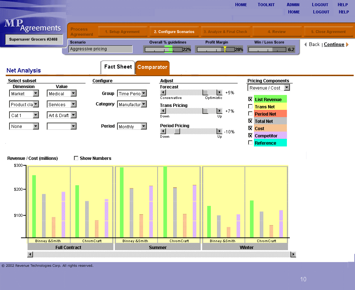Enable the Show Numbers checkbox

click(76, 158)
